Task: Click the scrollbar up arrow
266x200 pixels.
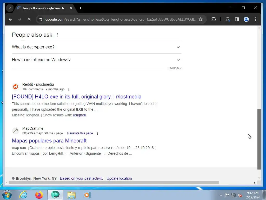Action: click(259, 28)
